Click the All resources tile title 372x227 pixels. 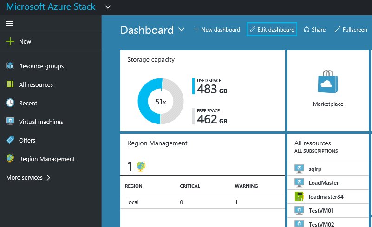pyautogui.click(x=313, y=143)
